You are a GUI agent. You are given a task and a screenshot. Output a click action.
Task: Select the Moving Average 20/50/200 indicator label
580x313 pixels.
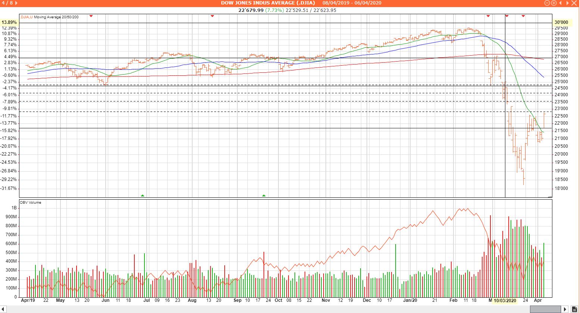coord(56,17)
